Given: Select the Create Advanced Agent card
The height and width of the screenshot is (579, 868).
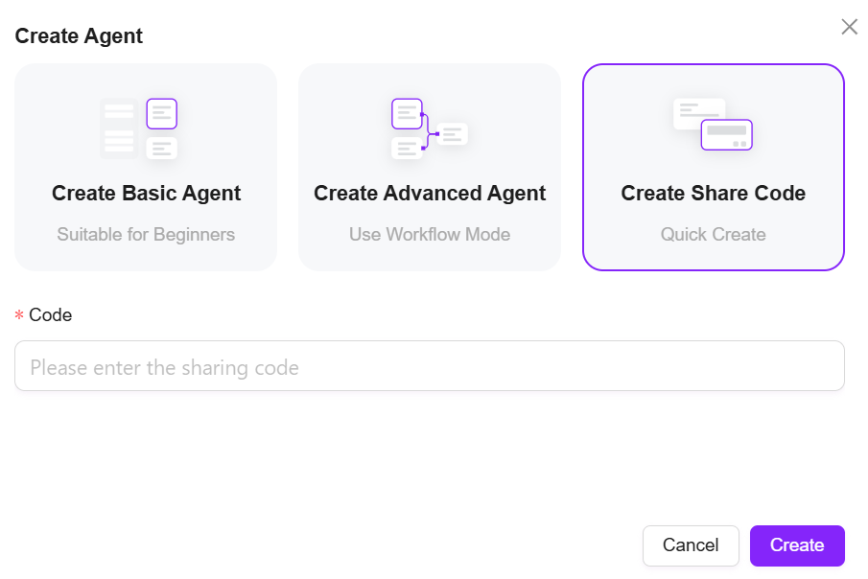Looking at the screenshot, I should pos(430,167).
